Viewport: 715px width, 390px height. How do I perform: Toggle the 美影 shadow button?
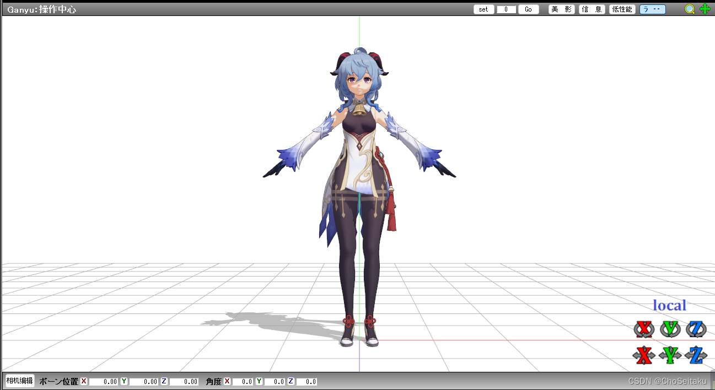[562, 9]
